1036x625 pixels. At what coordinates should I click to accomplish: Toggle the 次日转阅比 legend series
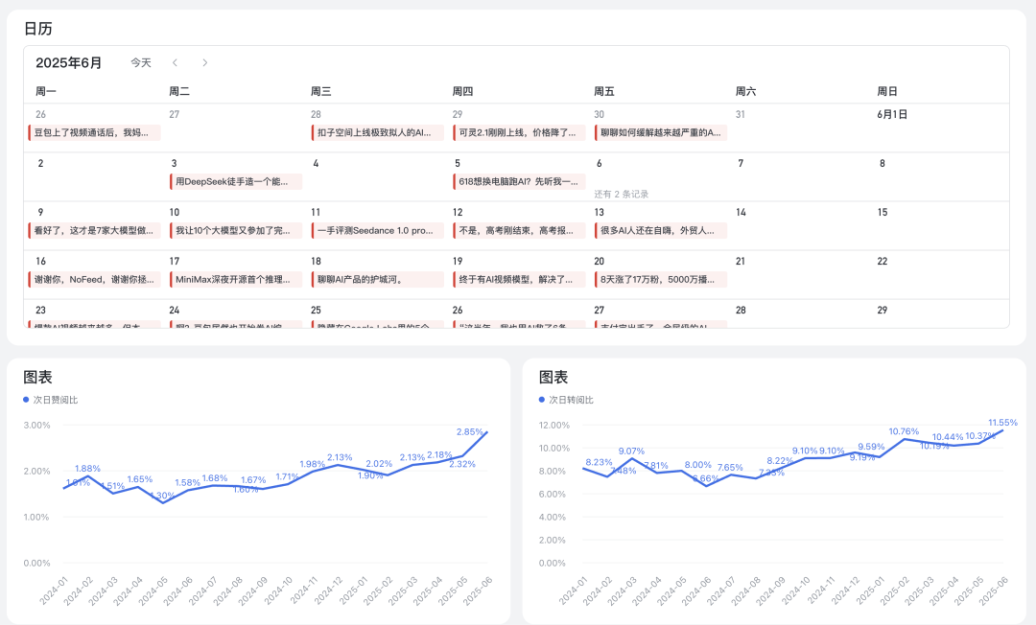[x=571, y=400]
